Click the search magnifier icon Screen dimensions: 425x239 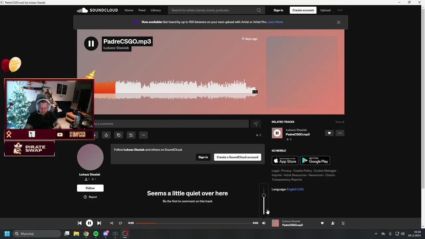(x=259, y=10)
